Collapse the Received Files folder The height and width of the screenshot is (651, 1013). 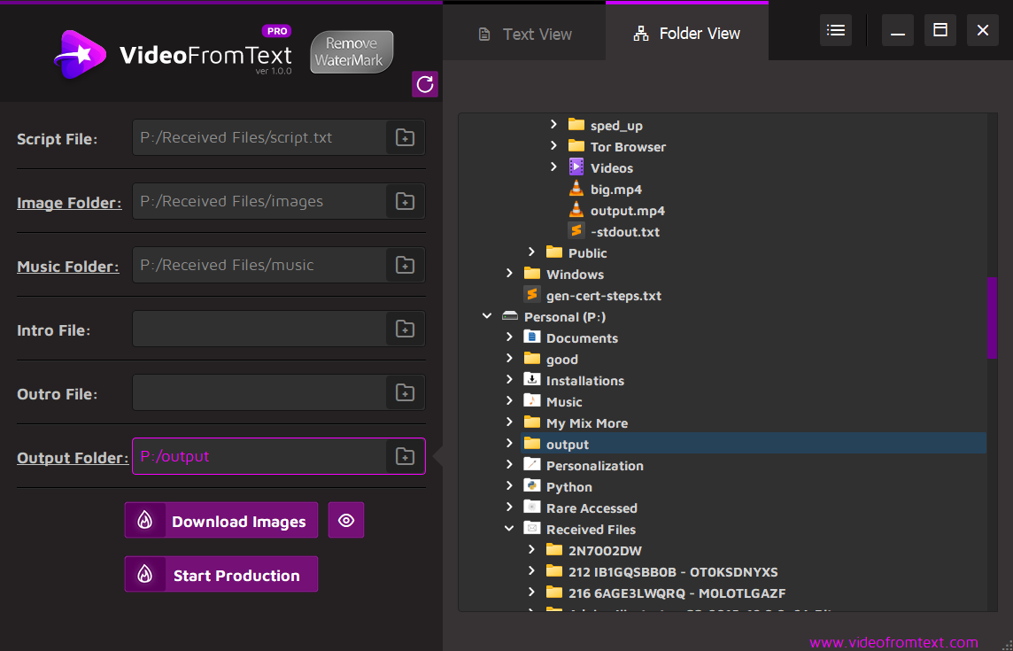510,529
